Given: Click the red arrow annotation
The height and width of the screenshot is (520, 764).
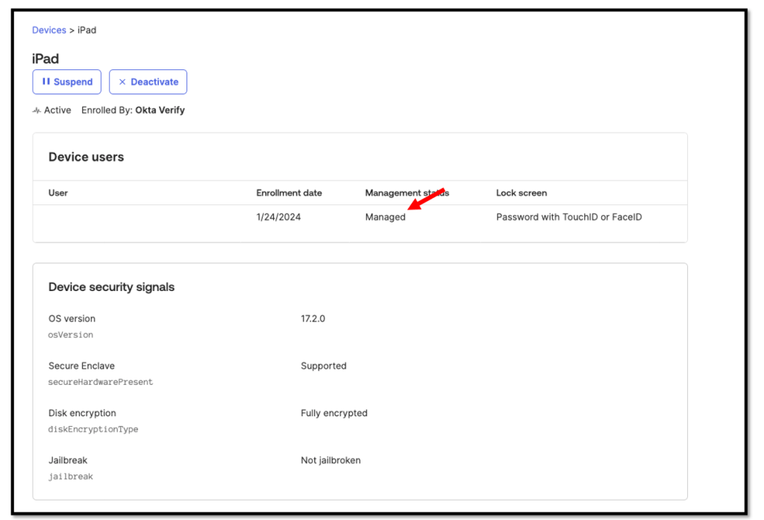Looking at the screenshot, I should point(427,201).
